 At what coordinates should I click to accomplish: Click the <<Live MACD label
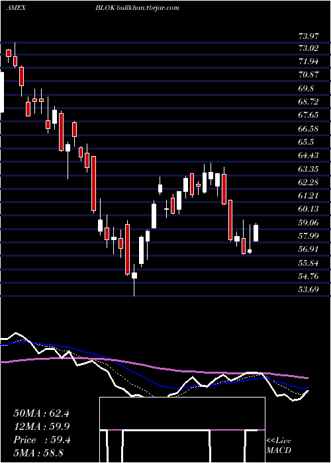[279, 445]
